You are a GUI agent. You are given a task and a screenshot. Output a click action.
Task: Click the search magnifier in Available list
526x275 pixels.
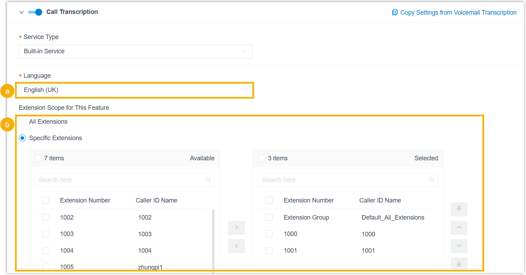pyautogui.click(x=208, y=180)
